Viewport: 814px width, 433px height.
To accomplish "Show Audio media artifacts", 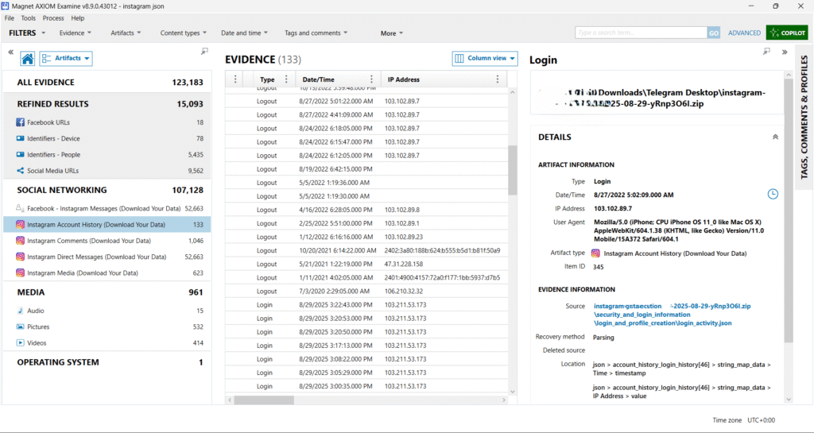I will click(x=107, y=311).
